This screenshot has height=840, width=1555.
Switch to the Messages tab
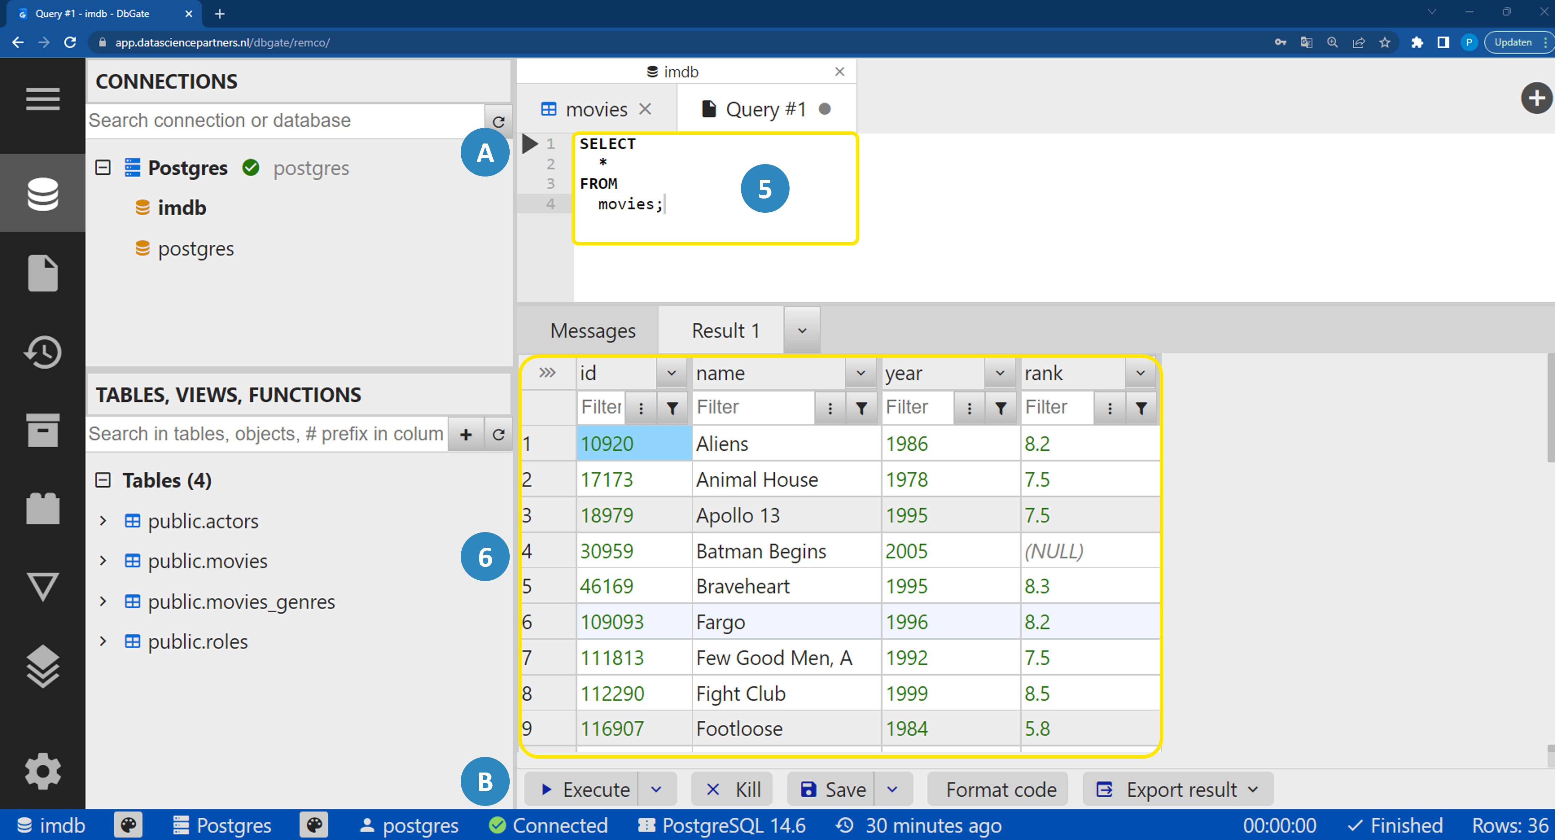coord(593,330)
